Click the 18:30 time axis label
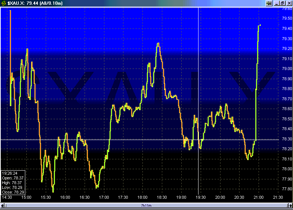 point(162,197)
